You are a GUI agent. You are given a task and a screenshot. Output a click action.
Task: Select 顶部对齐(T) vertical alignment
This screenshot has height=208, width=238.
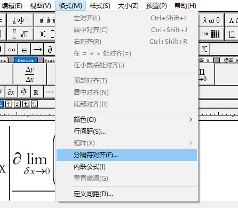[126, 81]
